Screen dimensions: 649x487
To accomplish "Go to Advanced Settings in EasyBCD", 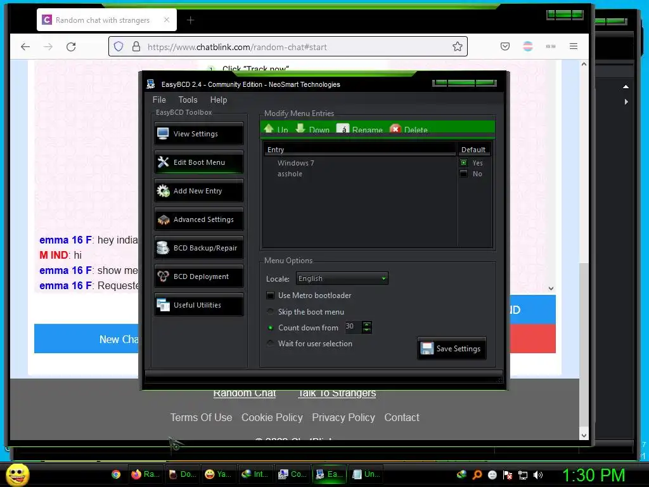I will click(x=199, y=219).
